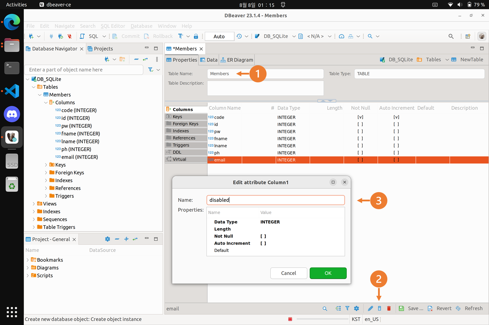Screen dimensions: 489x325
Task: Click the filter funnel icon in navigator
Action: (151, 70)
